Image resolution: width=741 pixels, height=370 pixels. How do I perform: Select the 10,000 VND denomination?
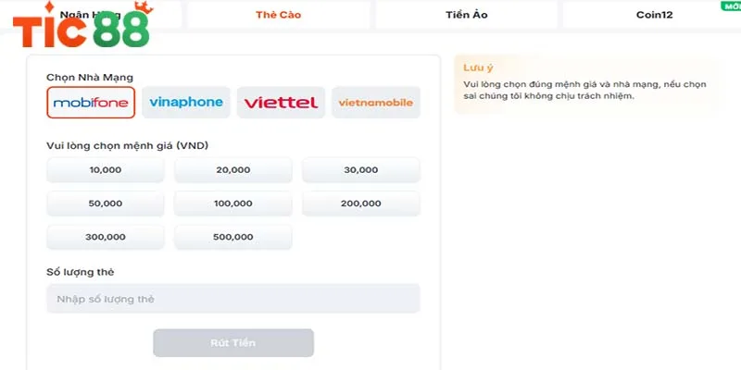(106, 170)
